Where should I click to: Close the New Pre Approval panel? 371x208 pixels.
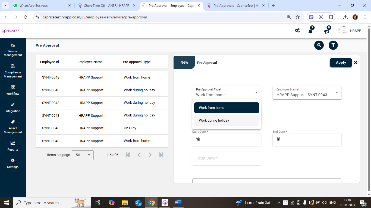point(356,63)
